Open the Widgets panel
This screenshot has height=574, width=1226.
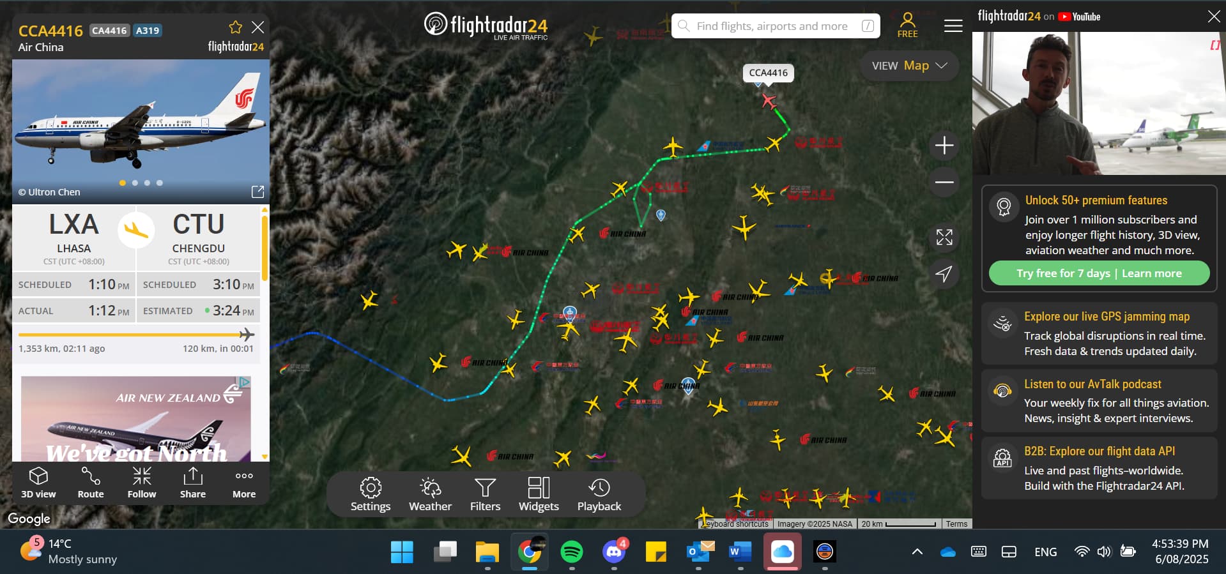[x=539, y=495]
